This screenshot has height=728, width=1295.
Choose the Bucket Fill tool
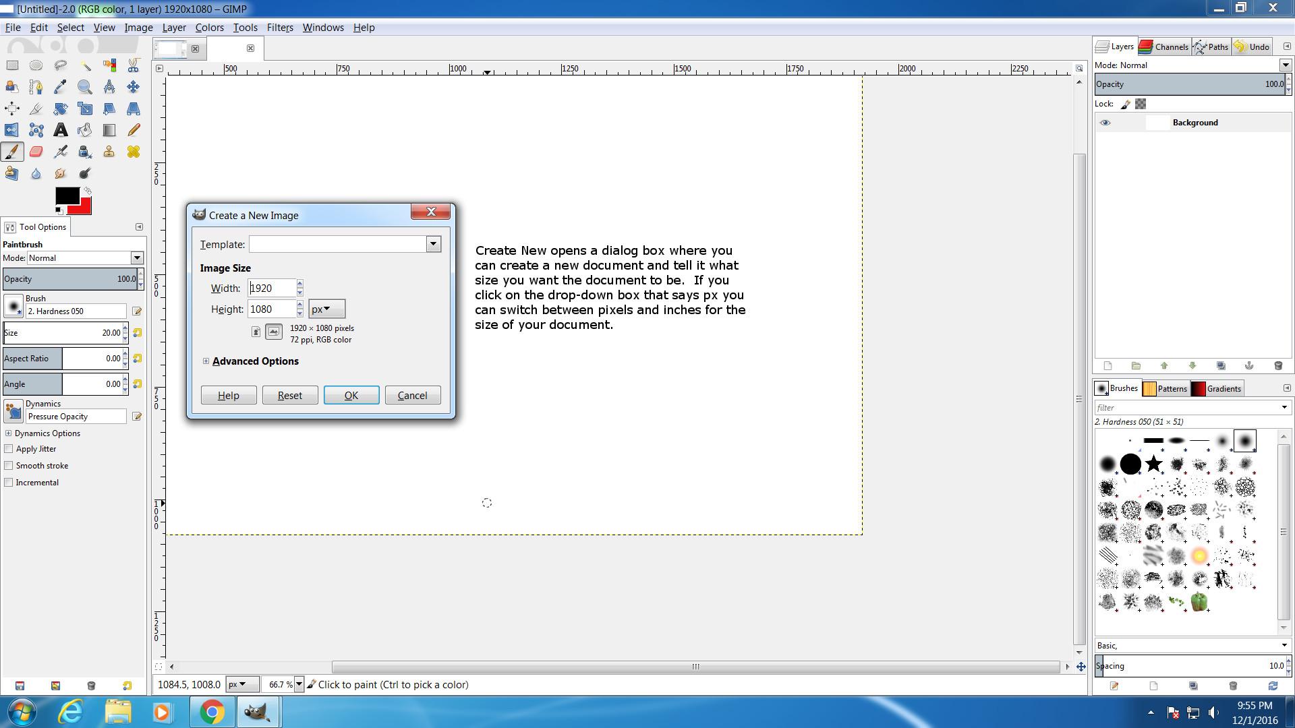click(x=85, y=130)
